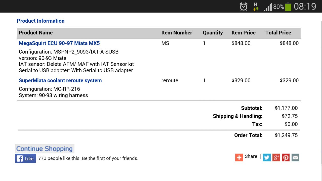Click the Continue Shopping button
322x181 pixels.
coord(45,149)
